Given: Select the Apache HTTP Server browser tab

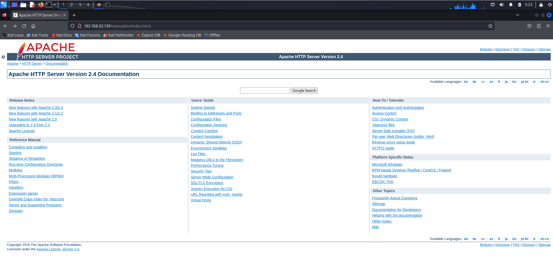Looking at the screenshot, I should pos(40,15).
